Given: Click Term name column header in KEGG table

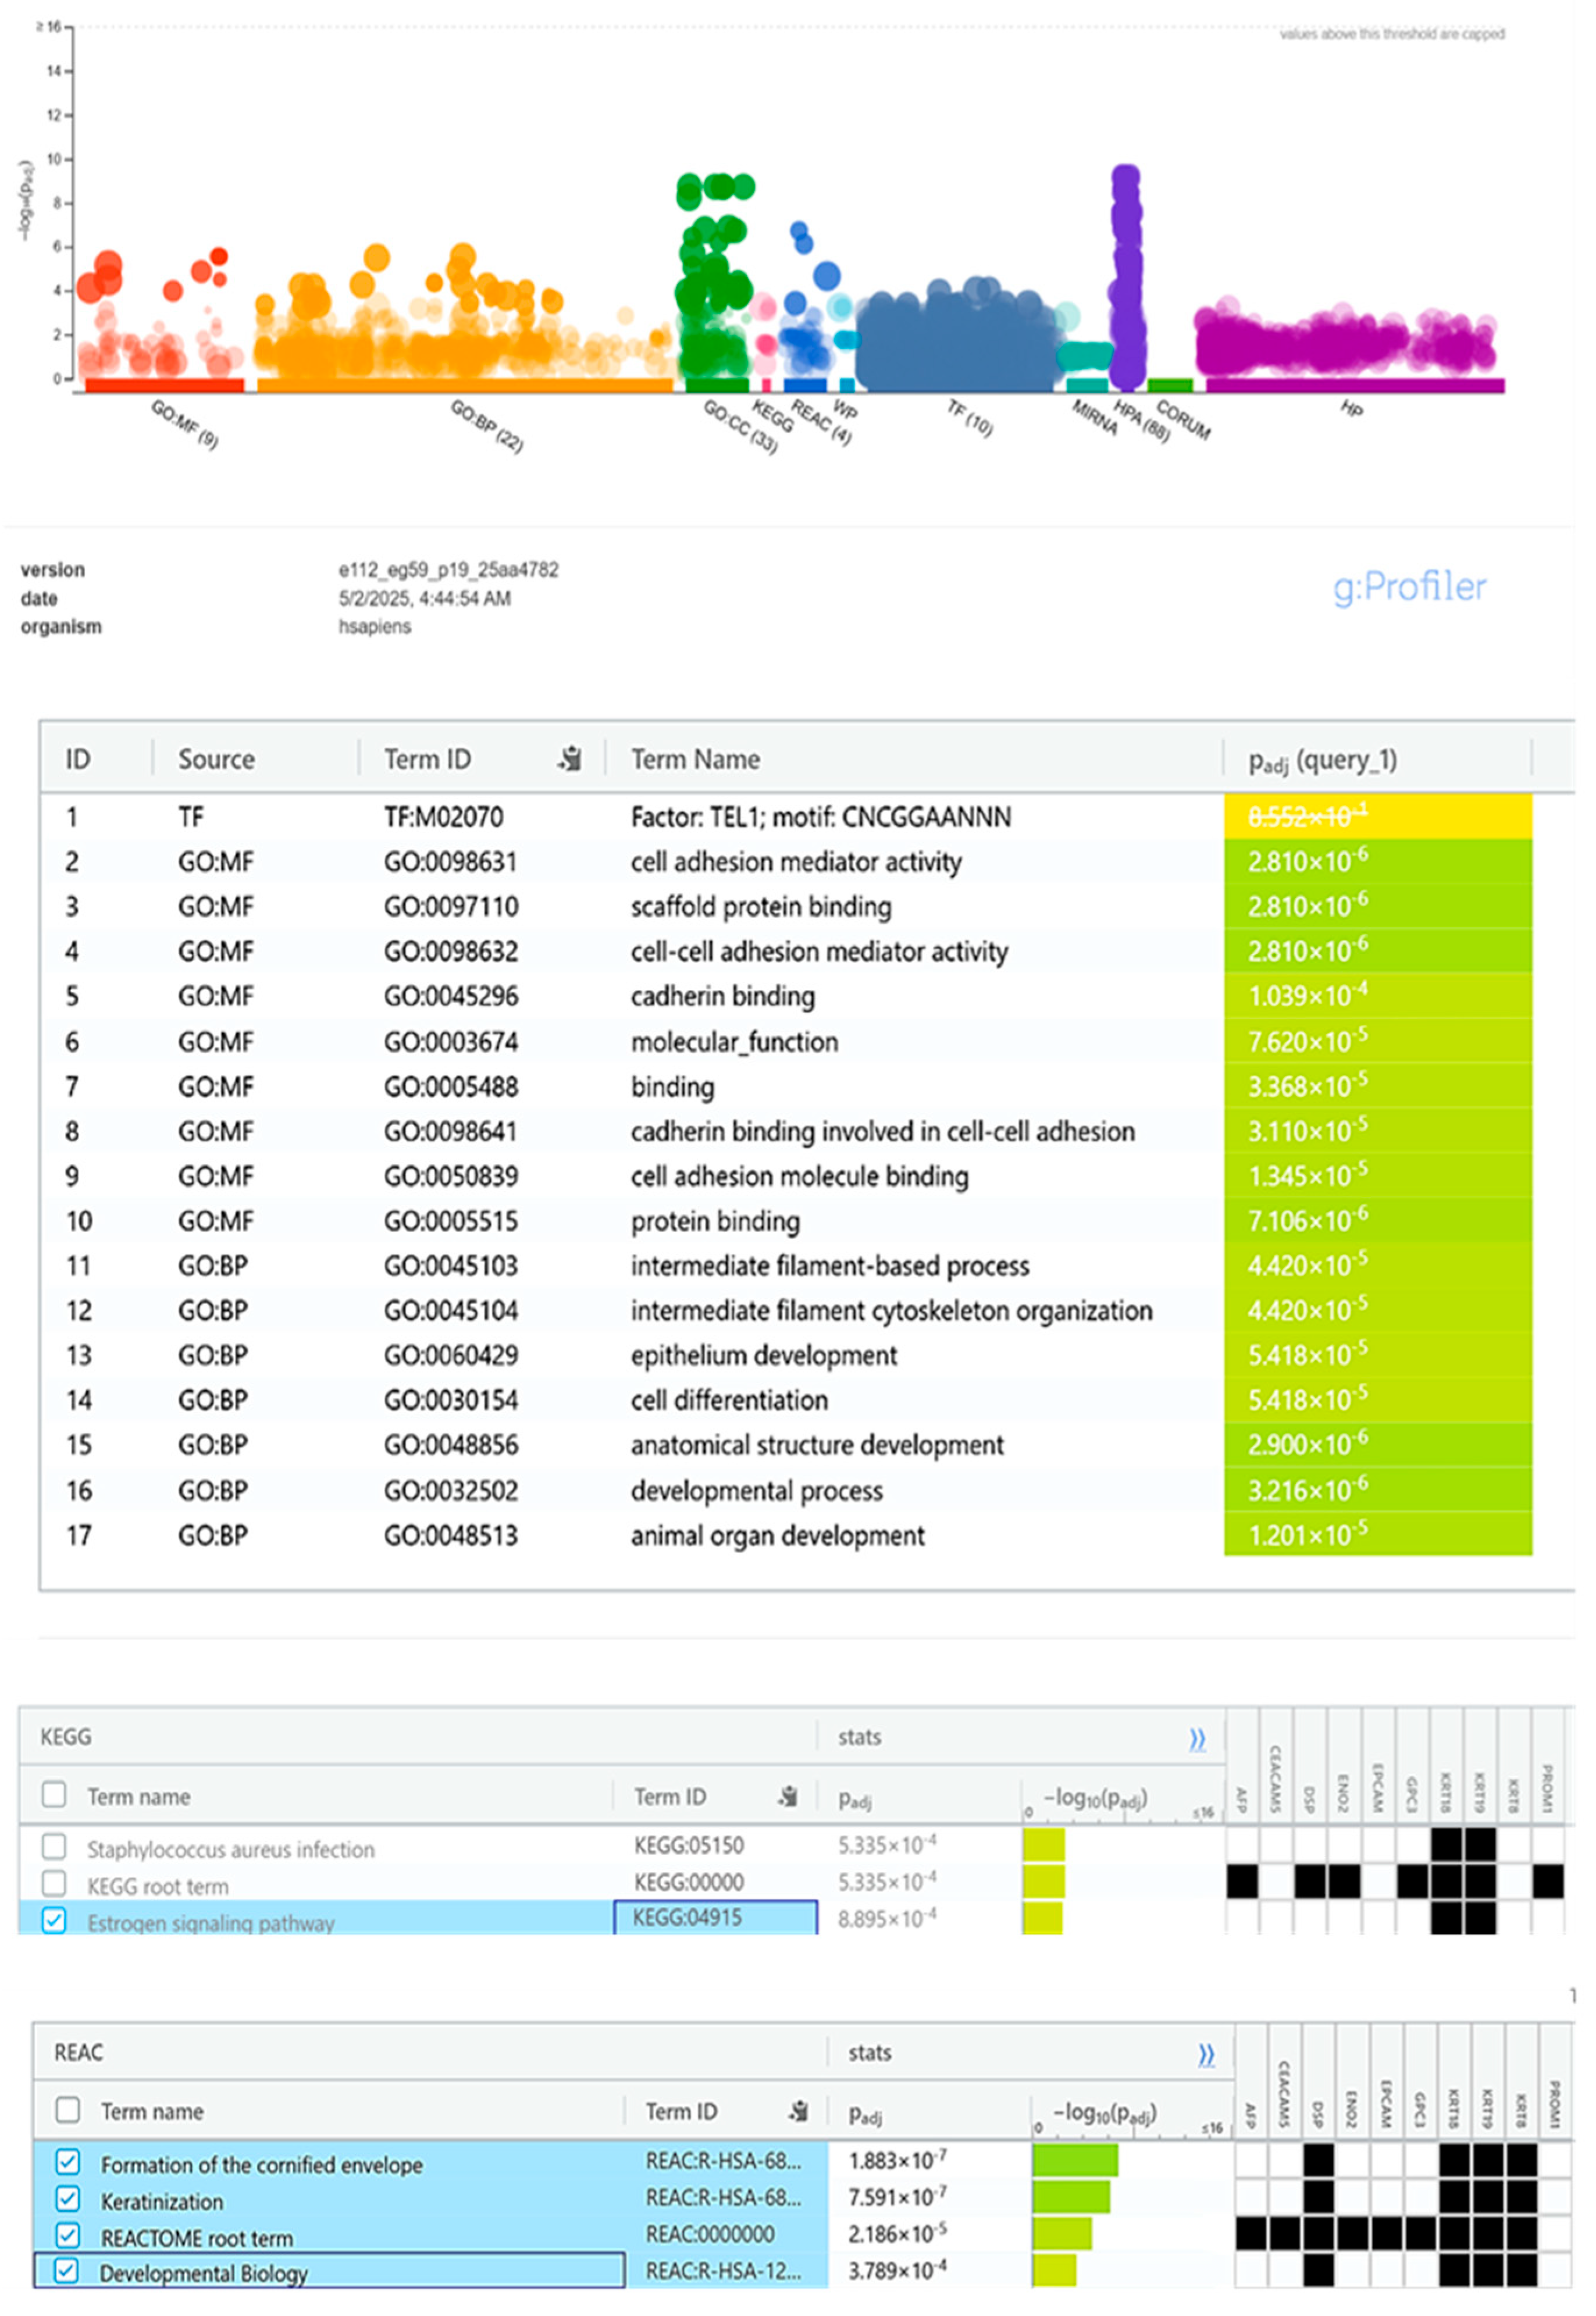Looking at the screenshot, I should tap(138, 1797).
